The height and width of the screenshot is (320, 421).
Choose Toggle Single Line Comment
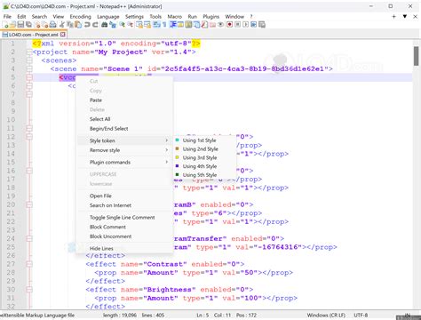click(124, 218)
